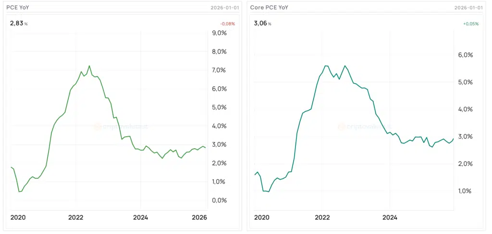Click the 2024 label on PCE YoY time axis

tap(140, 218)
